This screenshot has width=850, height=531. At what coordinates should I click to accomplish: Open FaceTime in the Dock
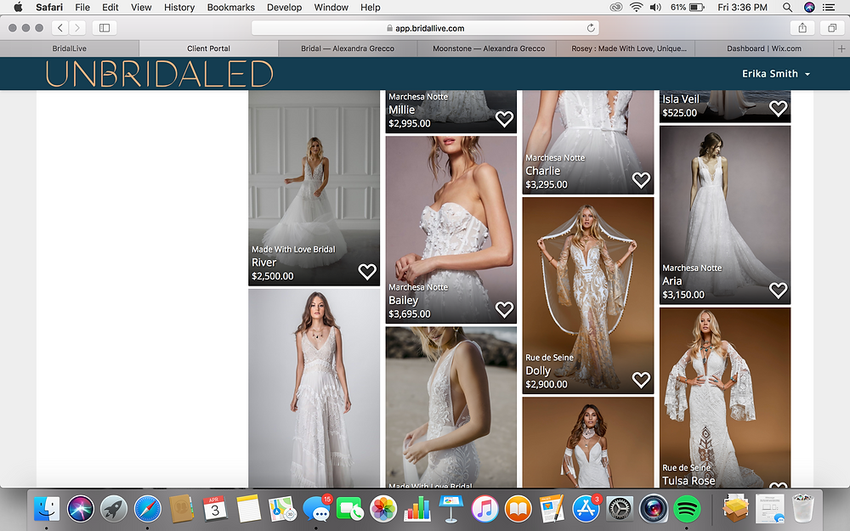[x=349, y=509]
